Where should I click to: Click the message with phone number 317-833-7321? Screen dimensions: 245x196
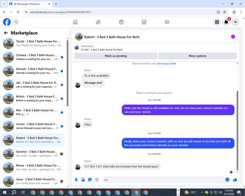click(122, 167)
